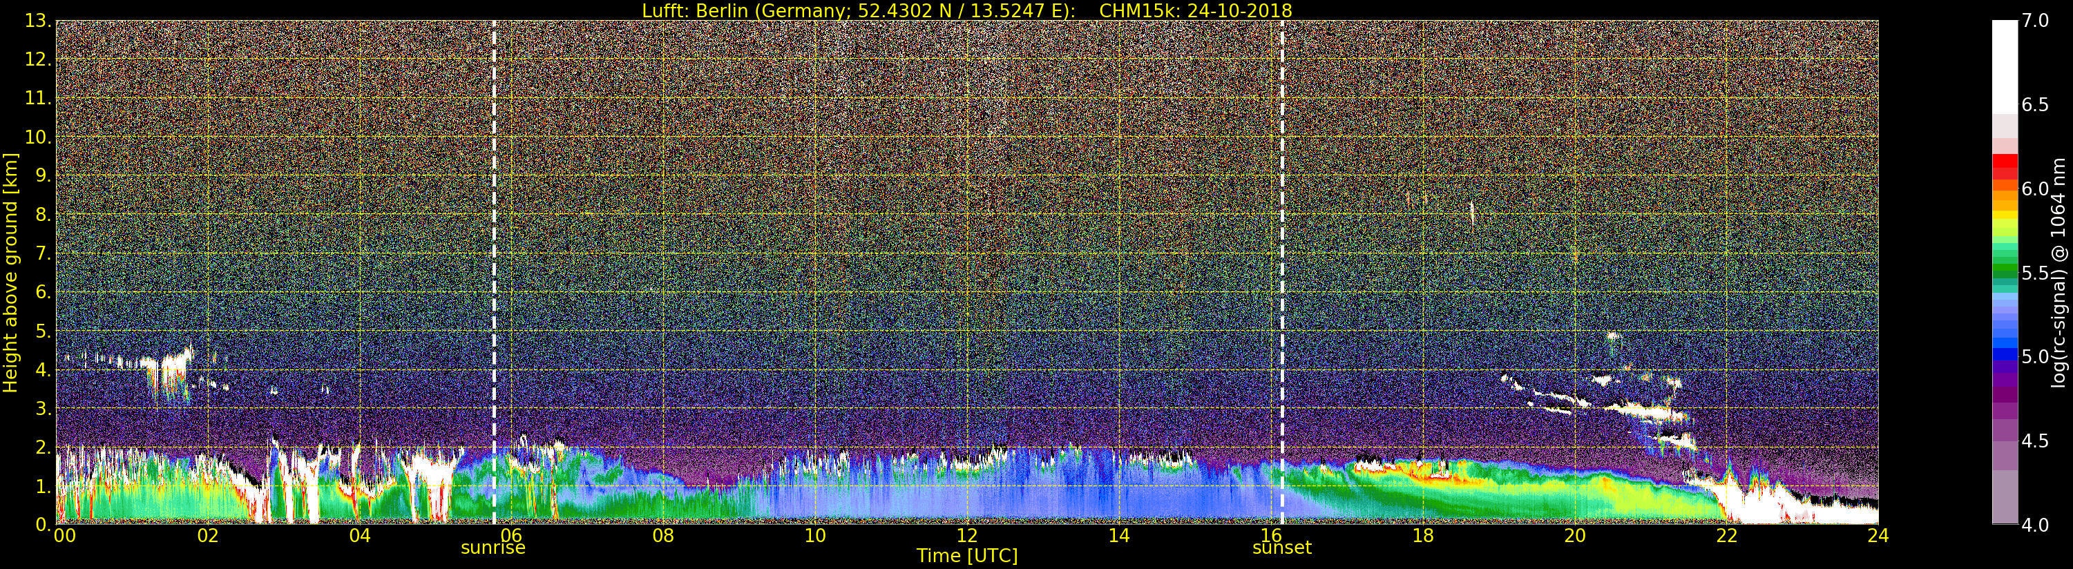This screenshot has width=2073, height=569.
Task: Click the '7.0' colorbar tick value
Action: 2035,21
